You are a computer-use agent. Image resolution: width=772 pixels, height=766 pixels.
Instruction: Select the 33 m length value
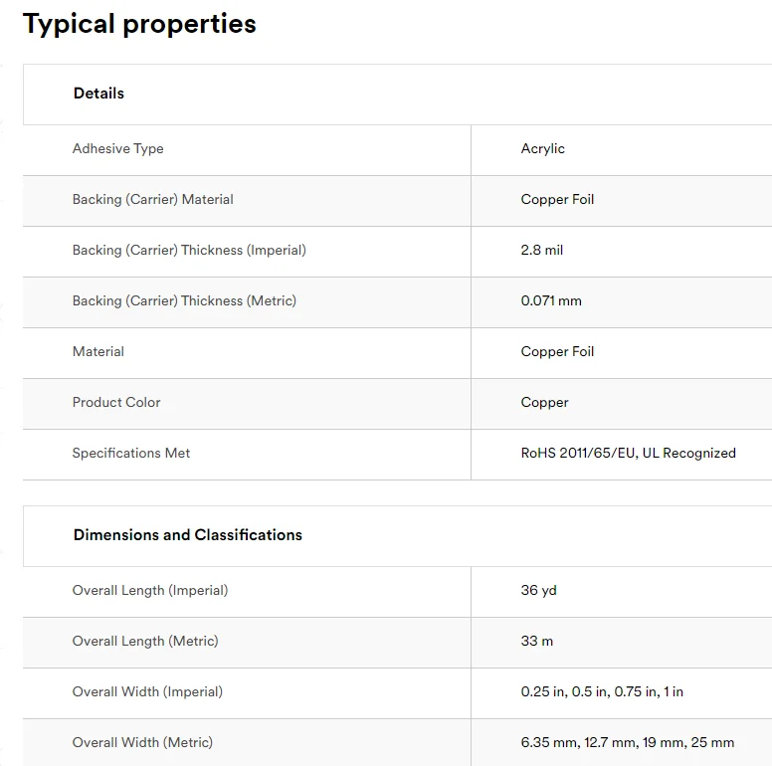[536, 642]
